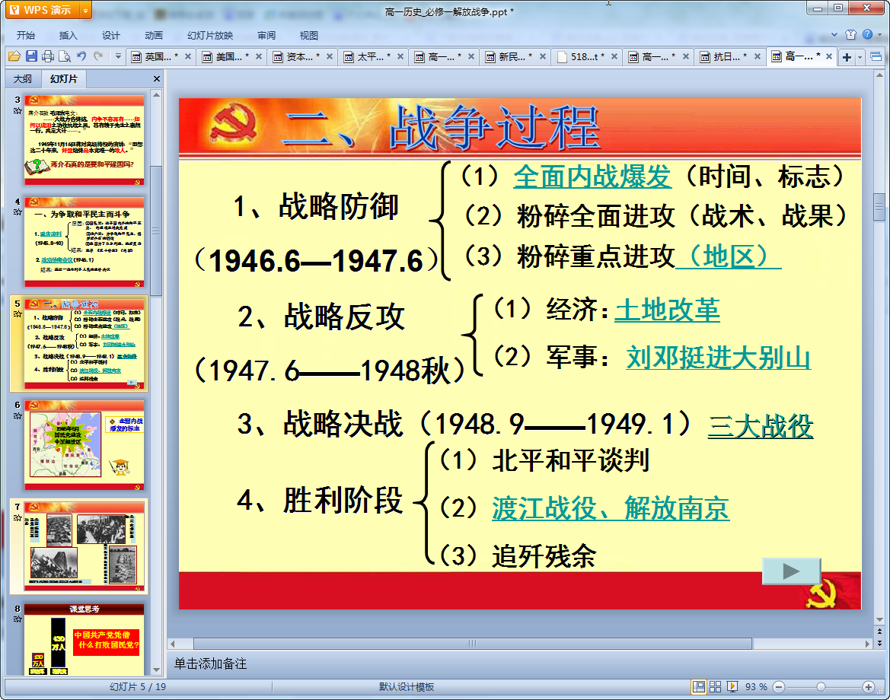Expand the new tab dropdown arrow

point(860,57)
